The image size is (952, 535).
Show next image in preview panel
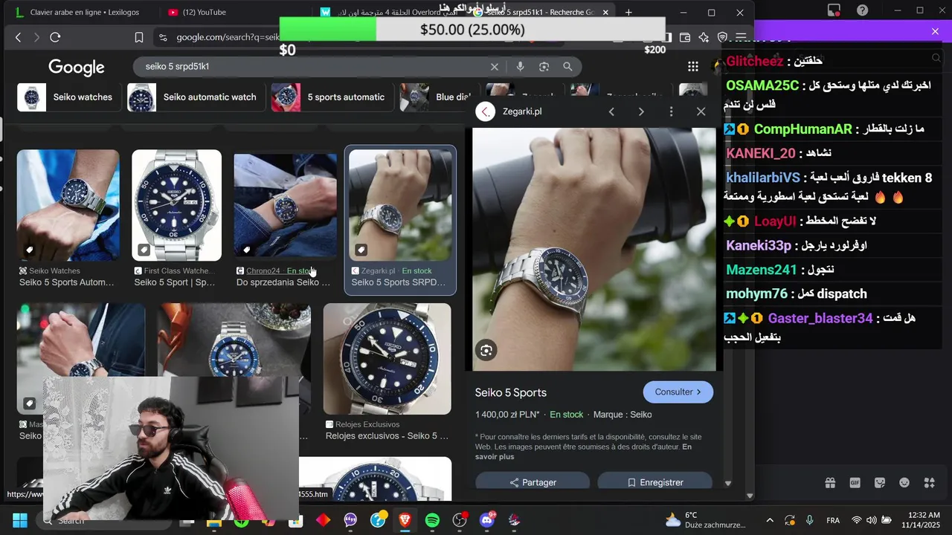coord(641,111)
